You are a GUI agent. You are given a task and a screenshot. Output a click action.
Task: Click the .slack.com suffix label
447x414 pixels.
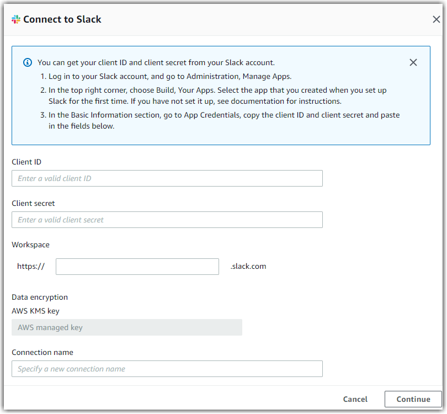tap(249, 266)
